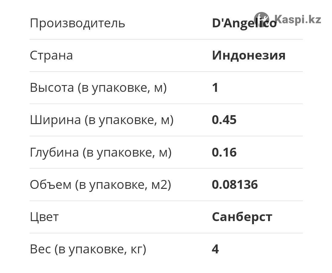
Task: Click the divider line below the Цвет row
Action: [x=166, y=233]
